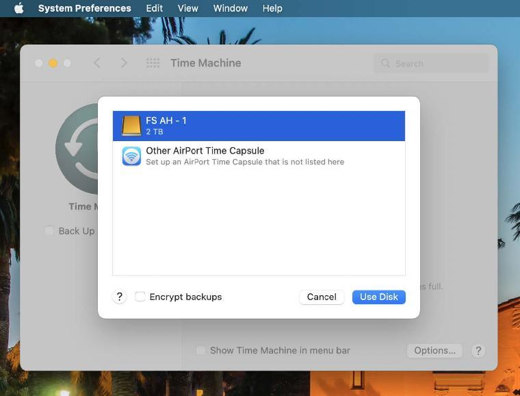The image size is (520, 396).
Task: Click the help button in disk dialog
Action: pos(119,297)
